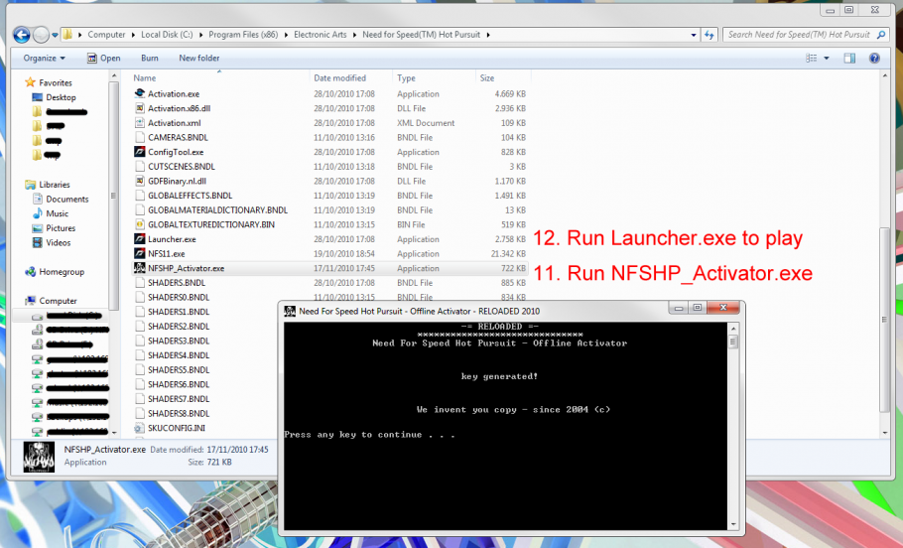Select the GDFBinary.nl.dll icon
903x548 pixels.
[139, 181]
